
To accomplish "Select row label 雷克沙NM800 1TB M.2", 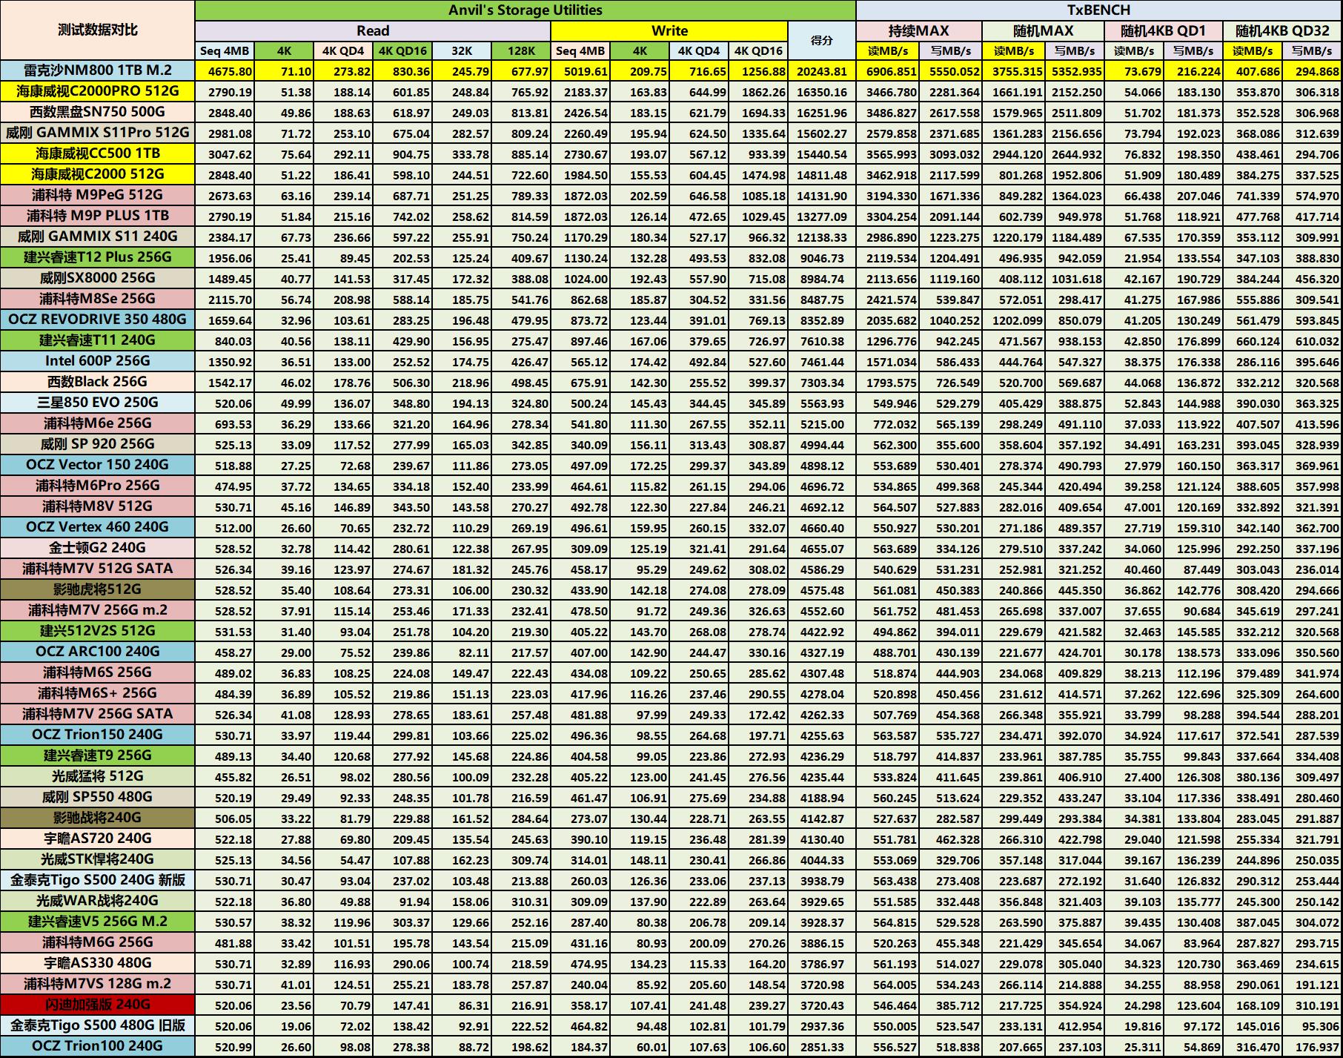I will (97, 70).
